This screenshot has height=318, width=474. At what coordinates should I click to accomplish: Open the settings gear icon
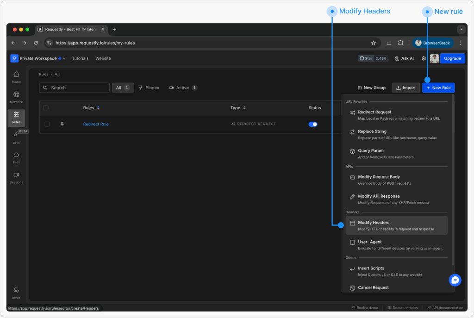(x=424, y=58)
